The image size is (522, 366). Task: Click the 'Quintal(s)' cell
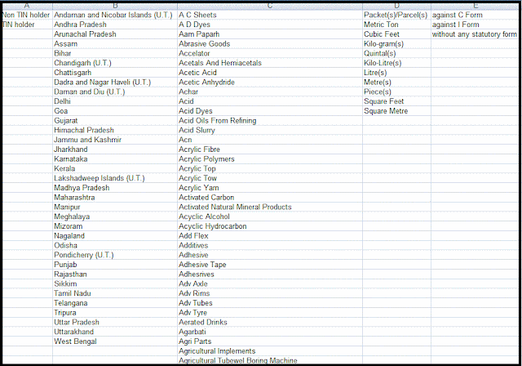396,53
